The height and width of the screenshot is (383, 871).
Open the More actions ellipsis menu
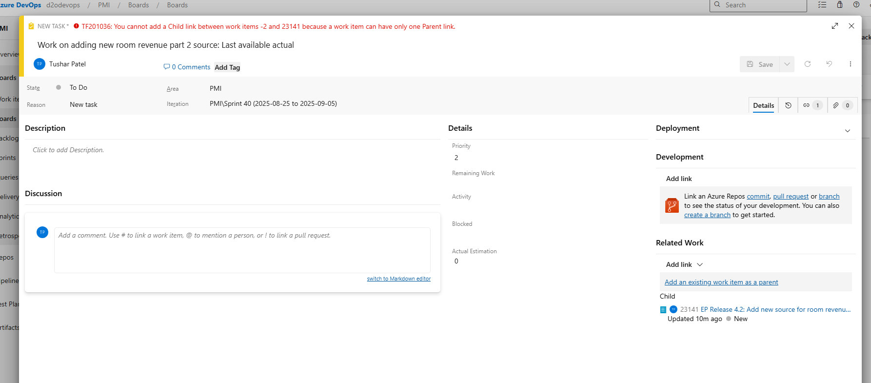pos(850,64)
